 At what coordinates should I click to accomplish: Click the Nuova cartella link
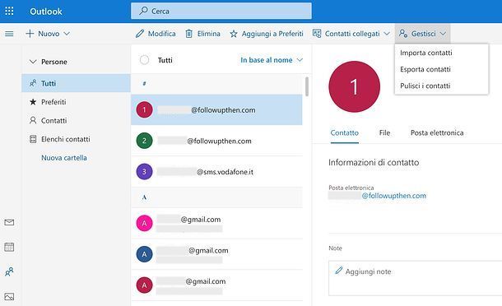coord(64,158)
